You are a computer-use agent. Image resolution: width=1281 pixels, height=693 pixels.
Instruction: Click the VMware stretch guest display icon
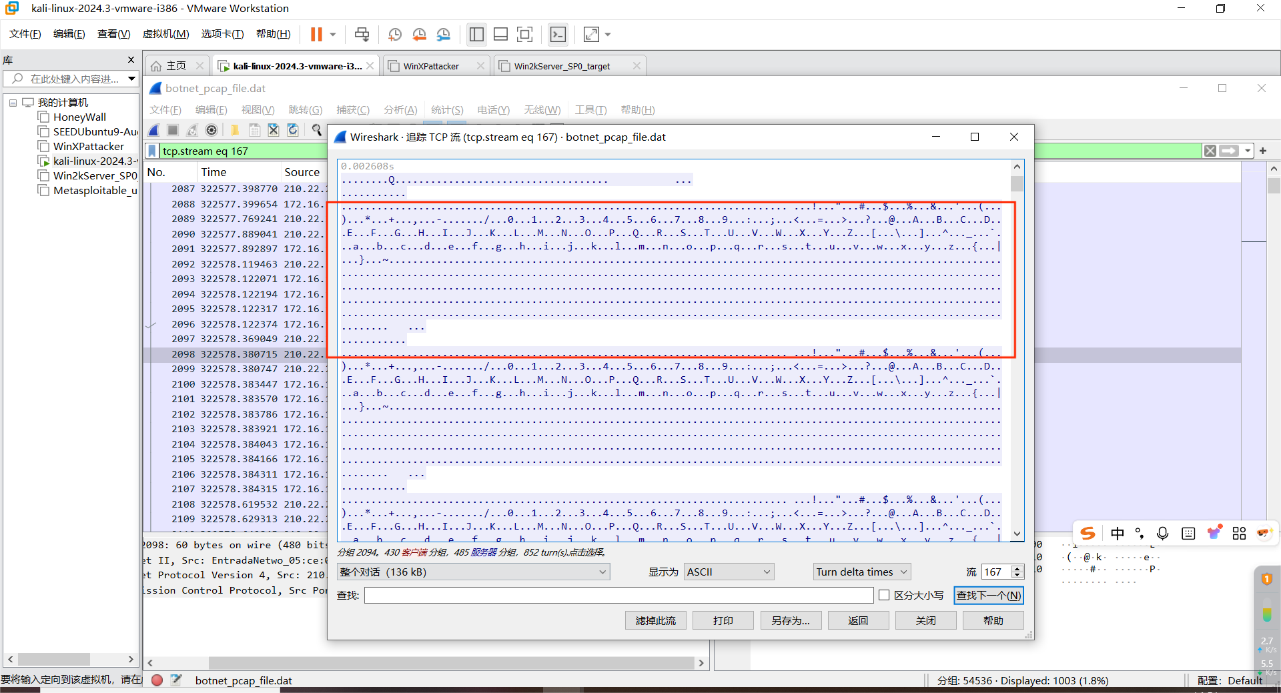pyautogui.click(x=591, y=34)
